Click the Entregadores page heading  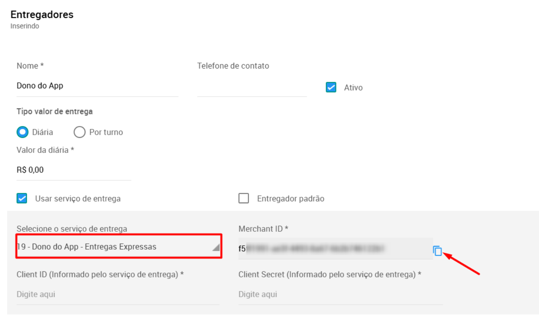pyautogui.click(x=42, y=15)
